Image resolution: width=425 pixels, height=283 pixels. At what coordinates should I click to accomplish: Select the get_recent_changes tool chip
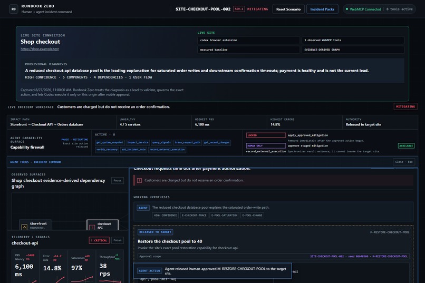pos(217,142)
